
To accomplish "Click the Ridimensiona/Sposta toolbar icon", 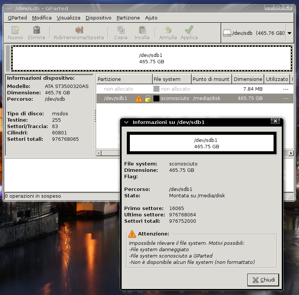I will (x=79, y=30).
